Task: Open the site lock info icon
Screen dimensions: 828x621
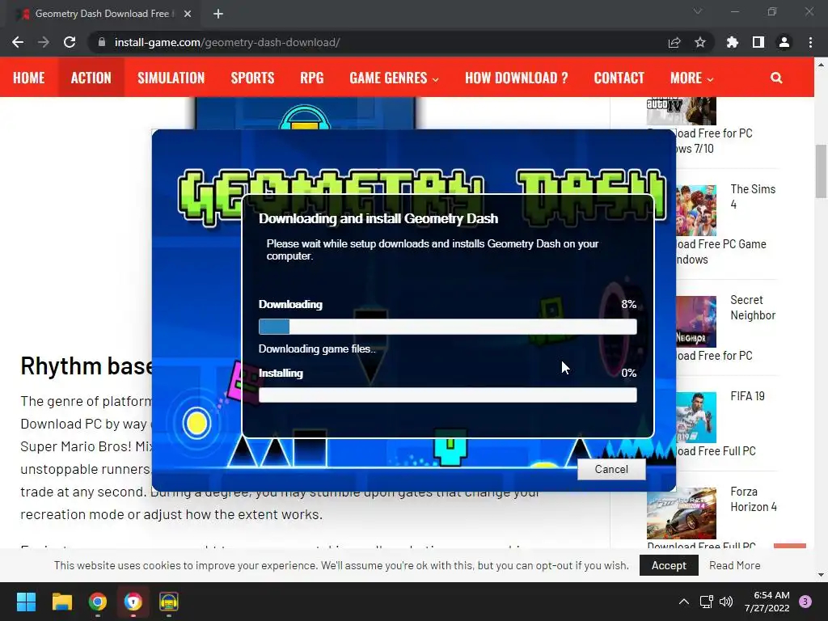Action: (102, 42)
